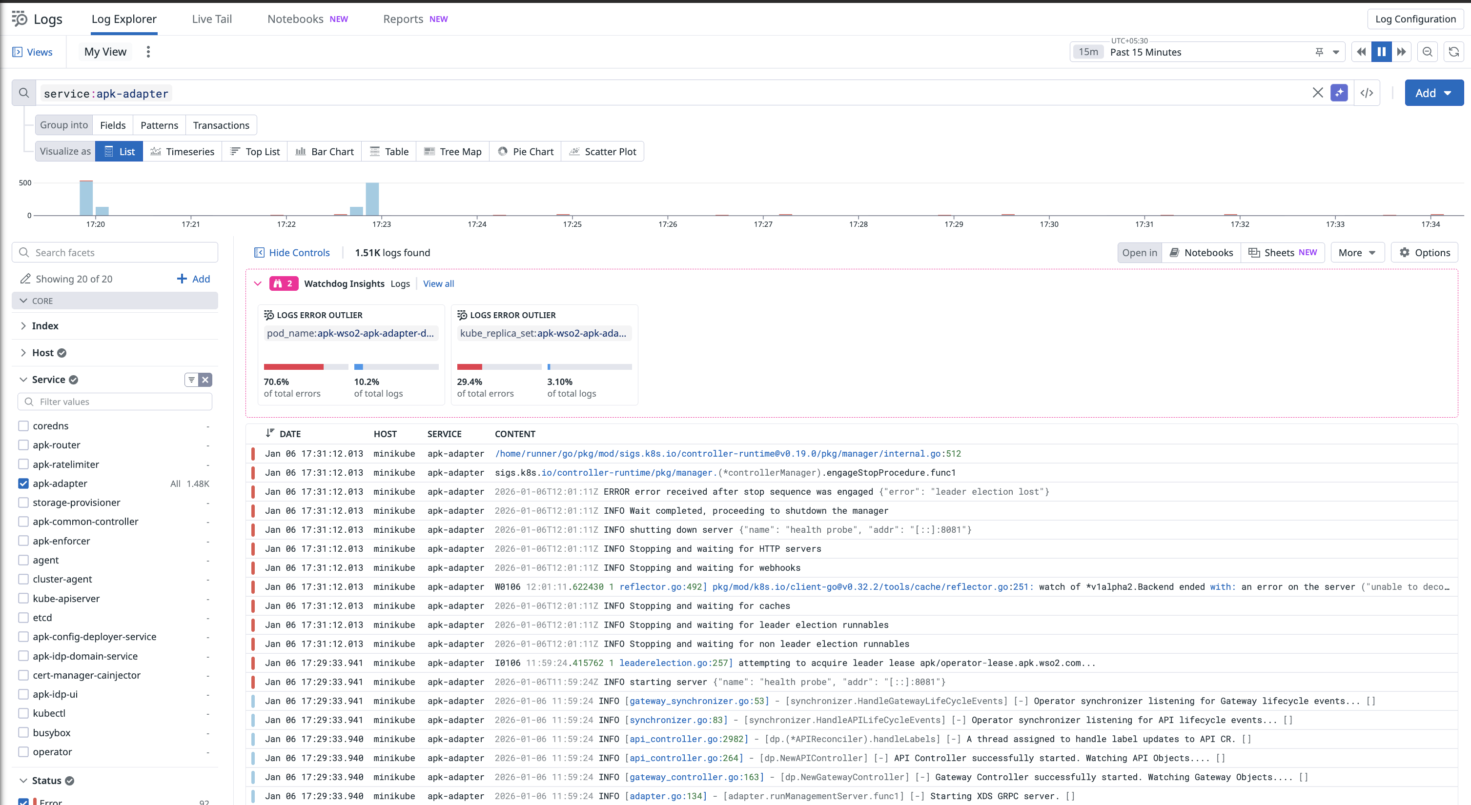Select the List visualization
Image resolution: width=1471 pixels, height=805 pixels.
click(x=120, y=151)
